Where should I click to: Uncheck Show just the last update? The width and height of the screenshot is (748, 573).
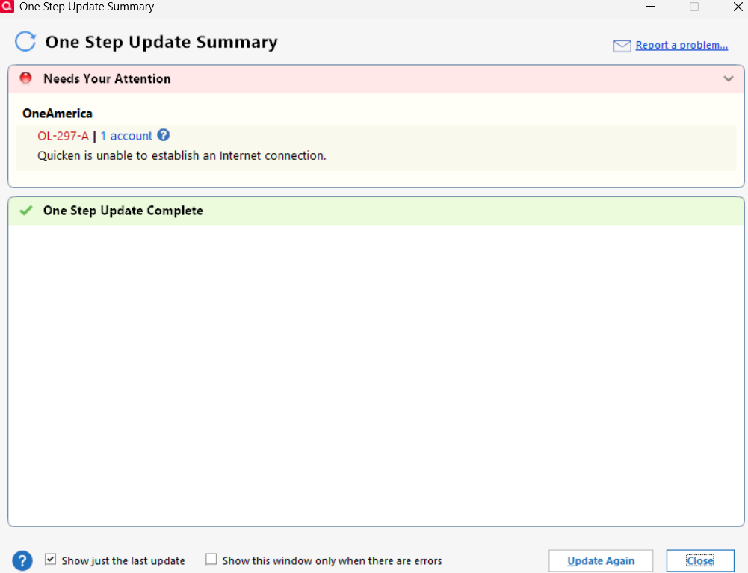pyautogui.click(x=51, y=559)
